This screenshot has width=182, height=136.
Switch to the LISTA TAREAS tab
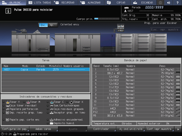pos(40,2)
